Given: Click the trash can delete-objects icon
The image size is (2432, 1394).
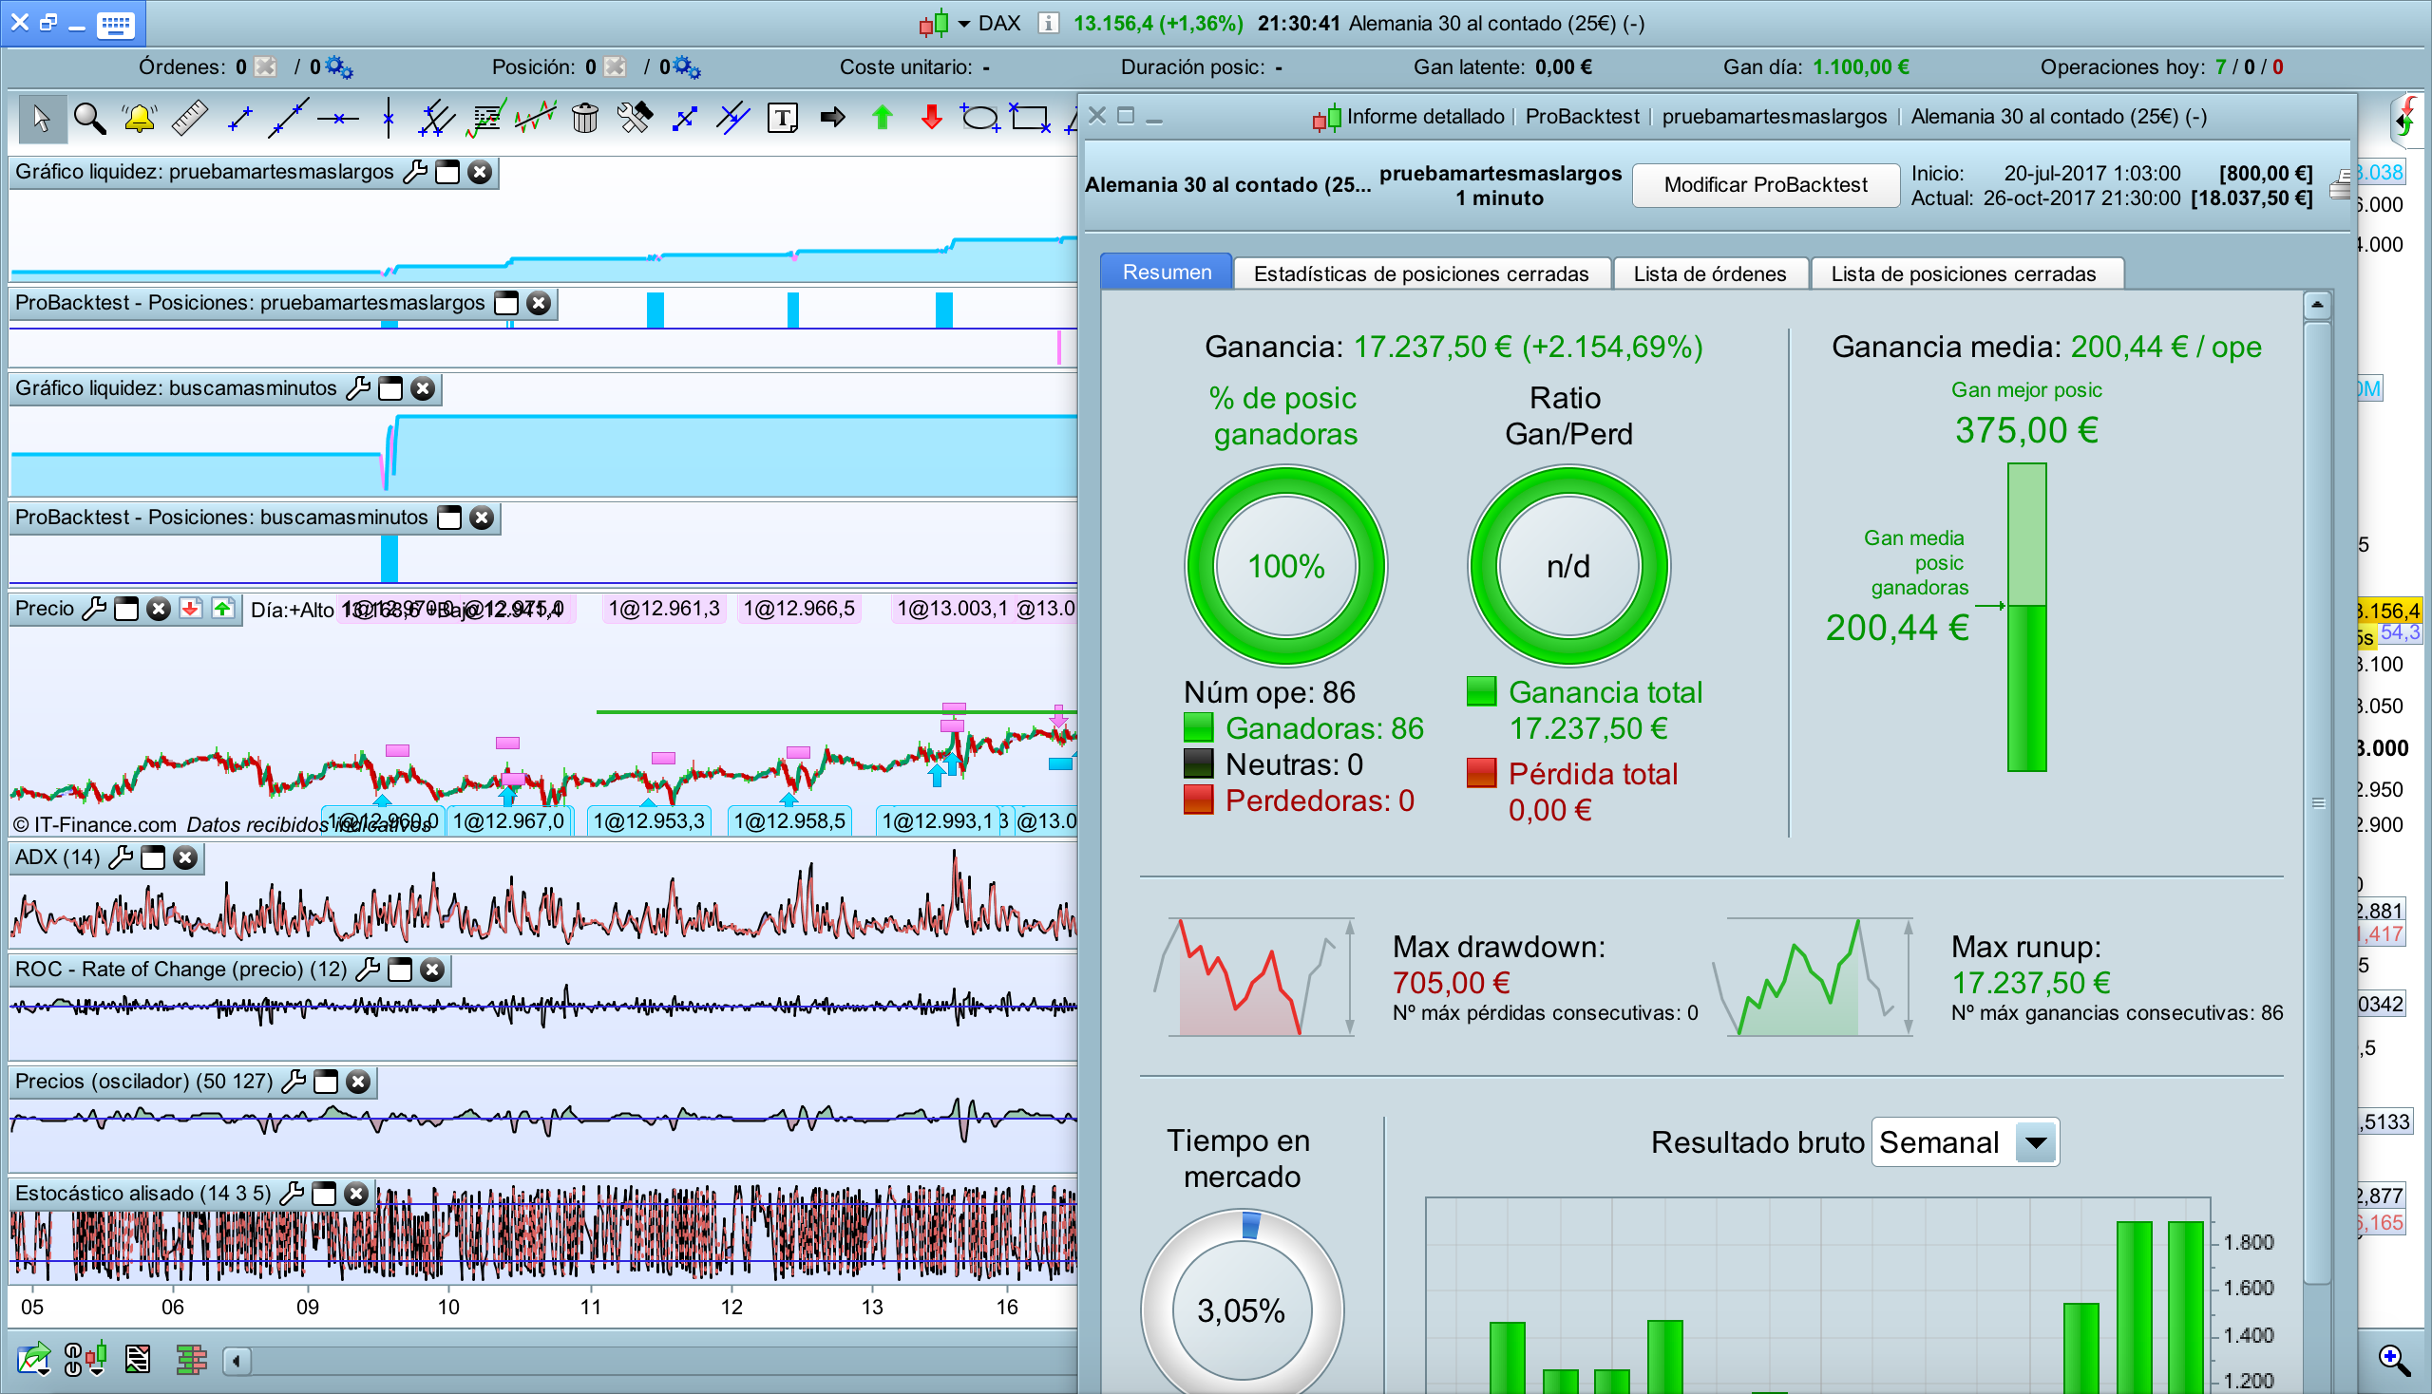Looking at the screenshot, I should point(584,119).
